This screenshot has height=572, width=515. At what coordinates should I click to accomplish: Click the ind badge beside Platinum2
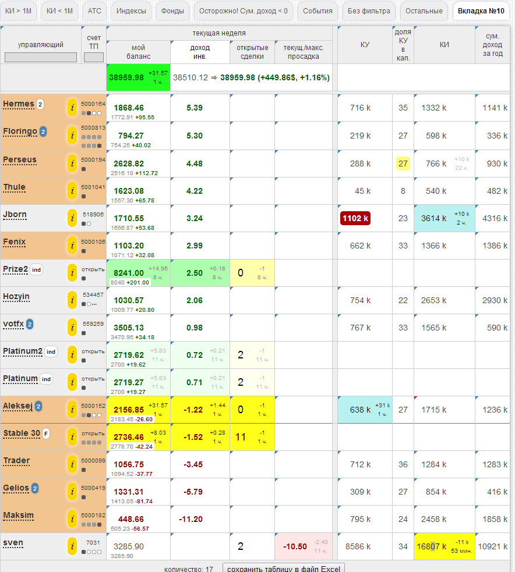(51, 351)
